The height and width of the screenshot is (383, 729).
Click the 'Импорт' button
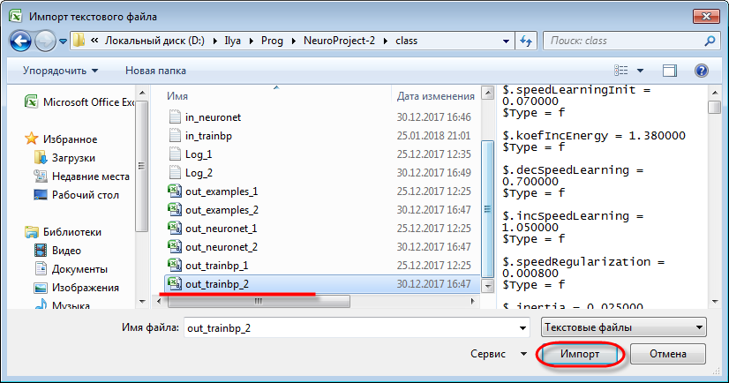[x=580, y=354]
